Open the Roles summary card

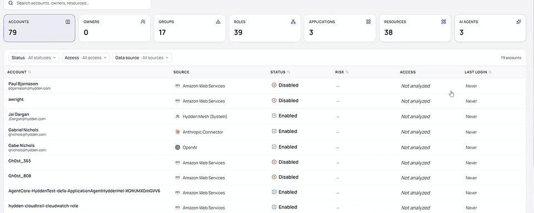click(x=265, y=28)
